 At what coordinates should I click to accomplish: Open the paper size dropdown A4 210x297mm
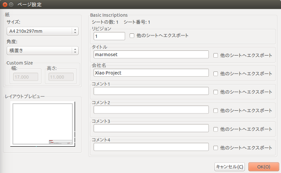tap(43, 31)
